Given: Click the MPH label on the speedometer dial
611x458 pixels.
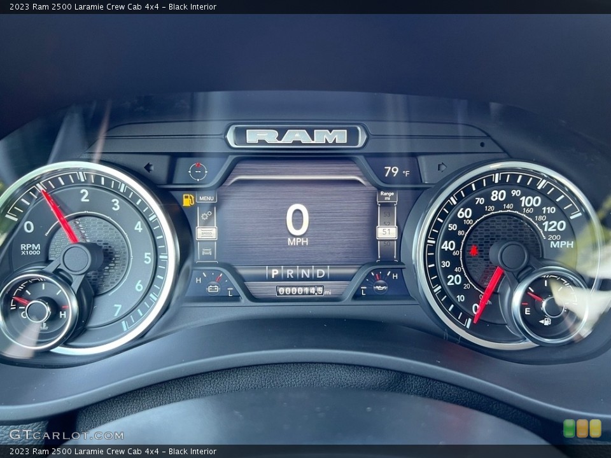Looking at the screenshot, I should click(561, 244).
